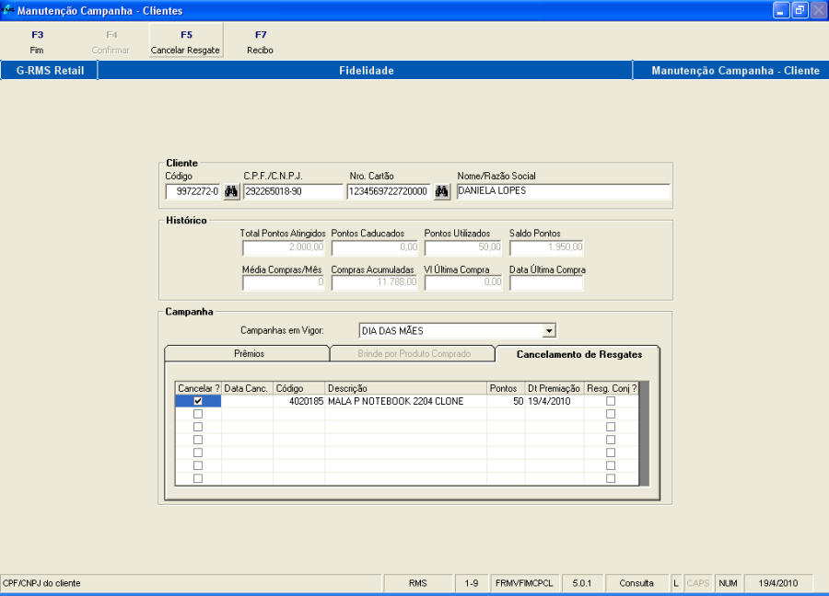
Task: Select the DIA DAS MÃES campaign combo box
Action: pos(457,331)
